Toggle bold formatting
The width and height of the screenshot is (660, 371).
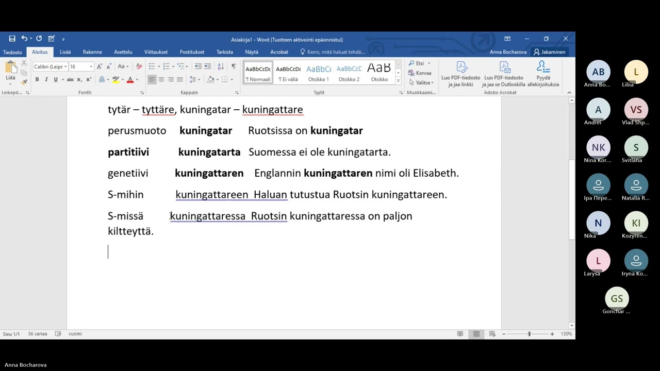37,79
